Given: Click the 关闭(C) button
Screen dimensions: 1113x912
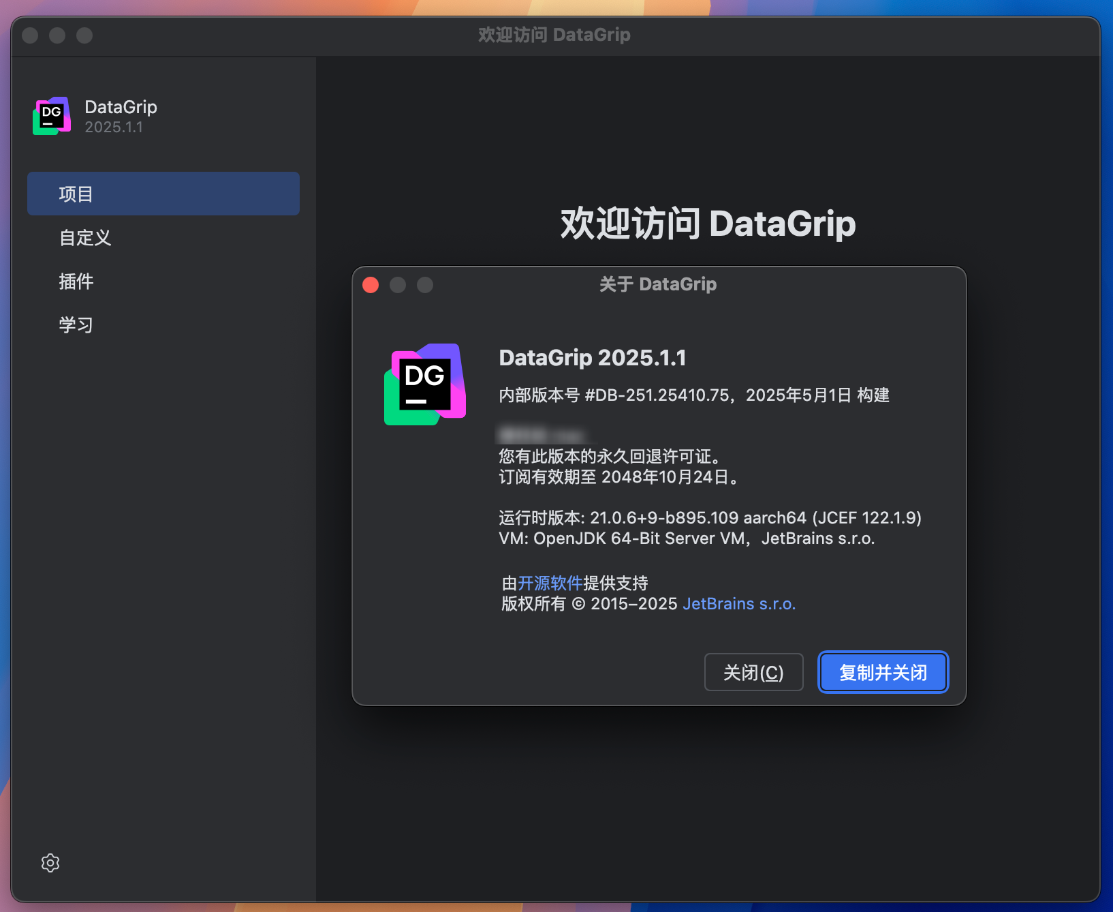Looking at the screenshot, I should tap(753, 672).
